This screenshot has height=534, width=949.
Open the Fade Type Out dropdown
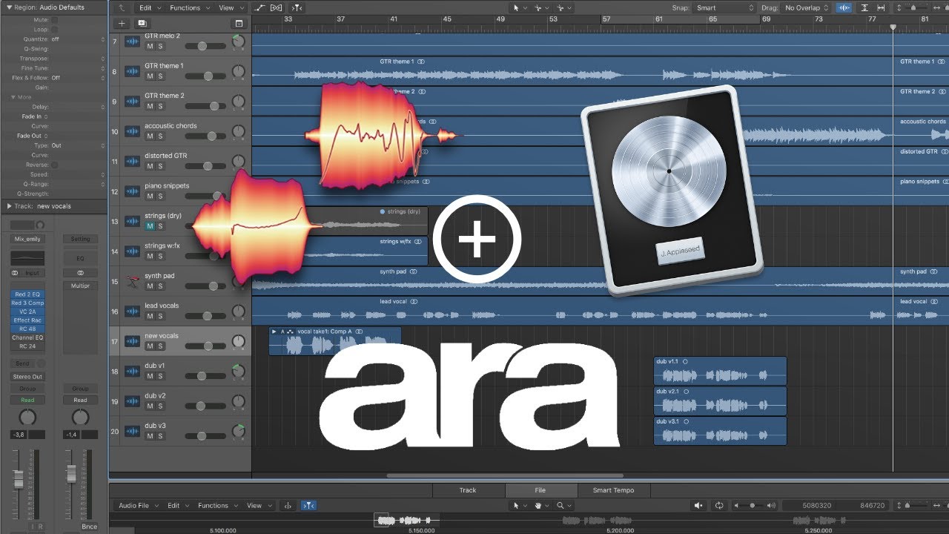77,145
